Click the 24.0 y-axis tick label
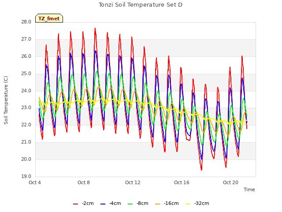Screen dimensions: 282x212 [x=26, y=91]
